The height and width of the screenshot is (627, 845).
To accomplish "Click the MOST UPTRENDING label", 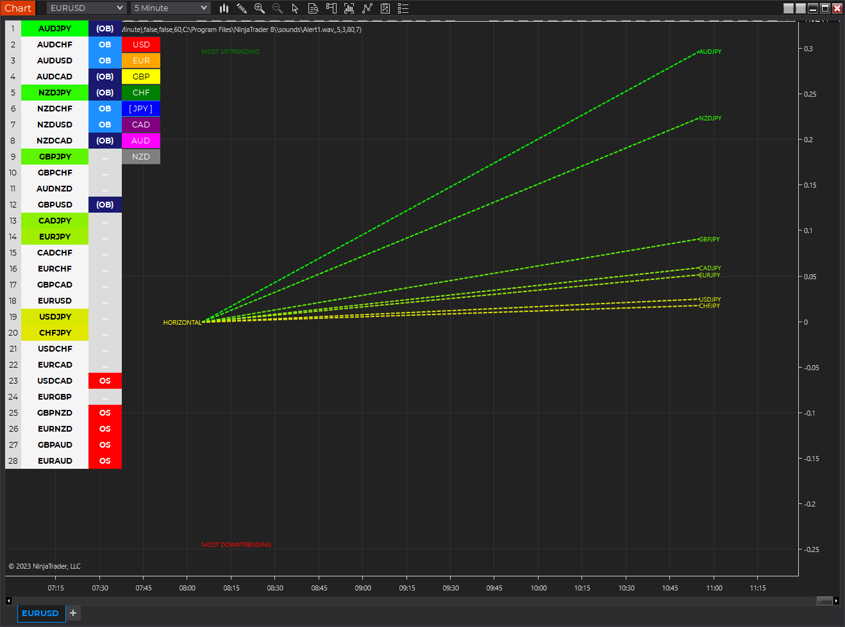I will tap(230, 51).
